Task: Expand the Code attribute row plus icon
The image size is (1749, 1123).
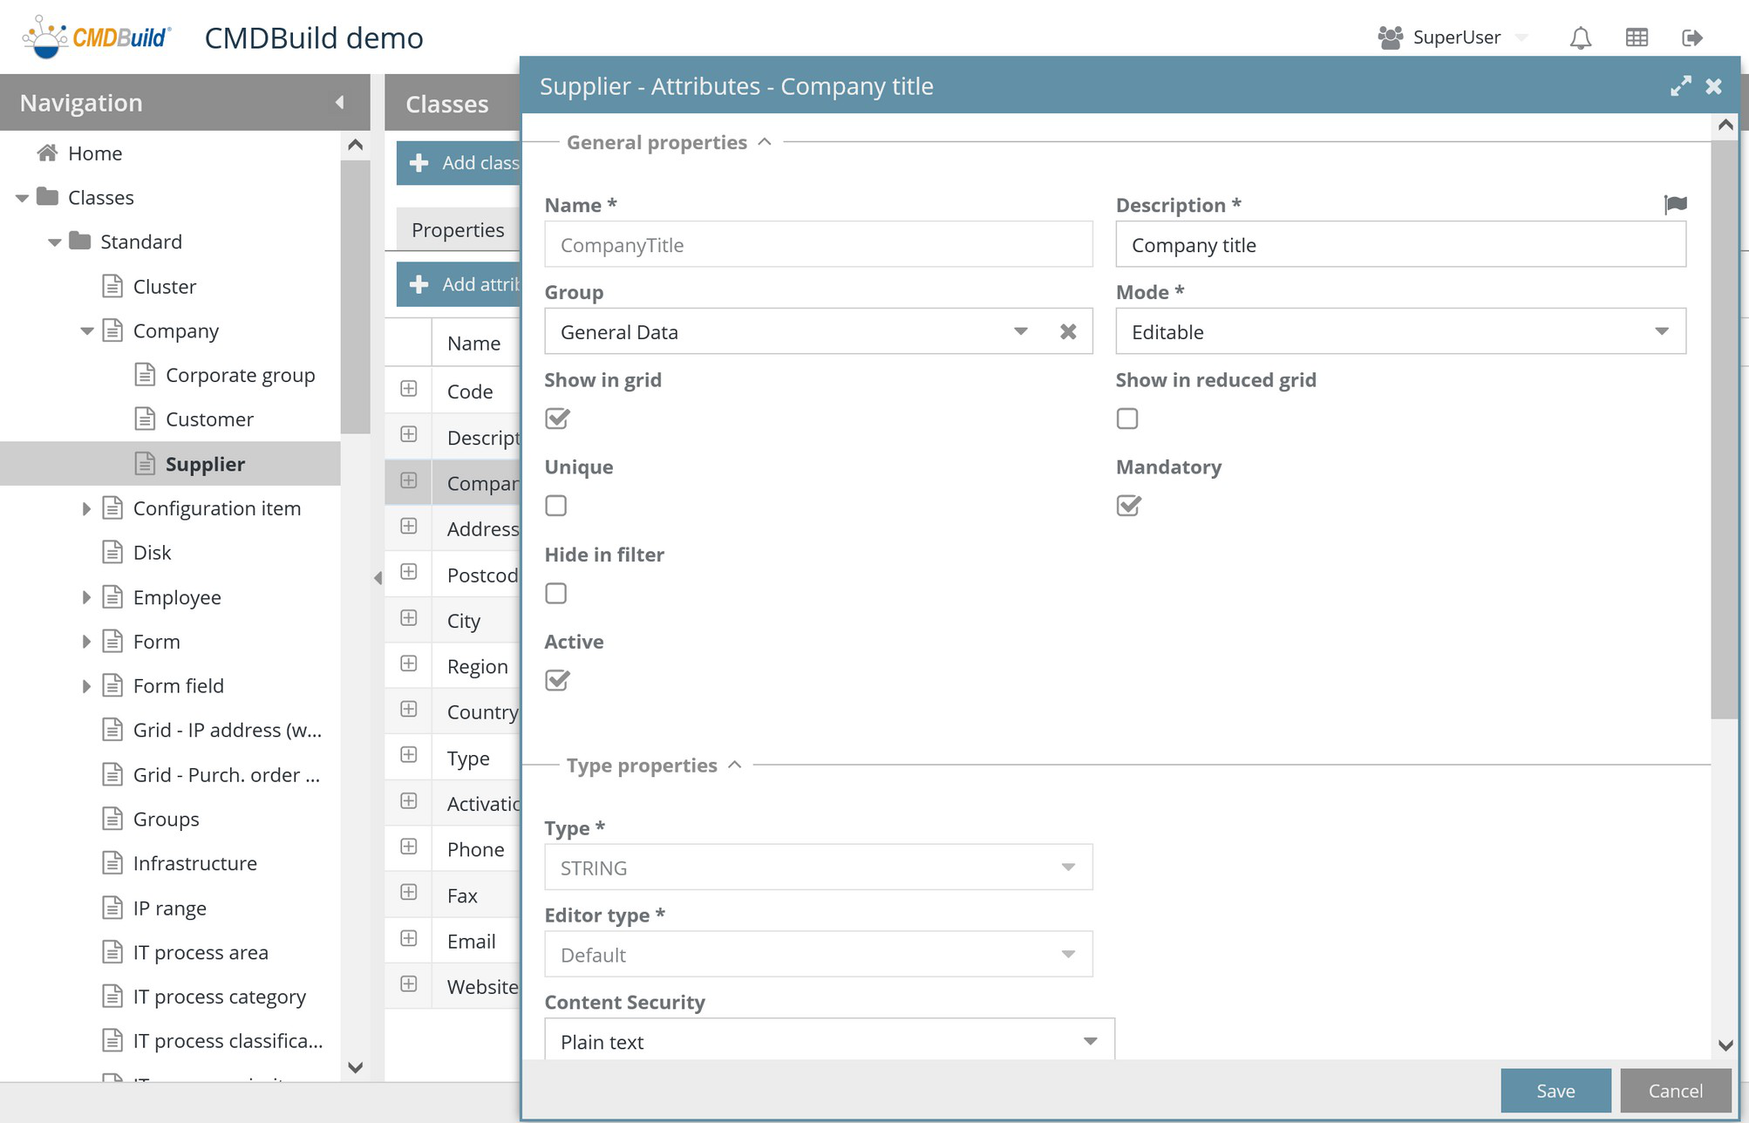Action: pos(408,389)
